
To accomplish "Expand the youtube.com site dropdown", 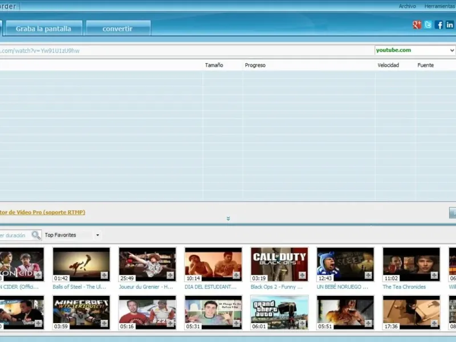I will (x=451, y=50).
